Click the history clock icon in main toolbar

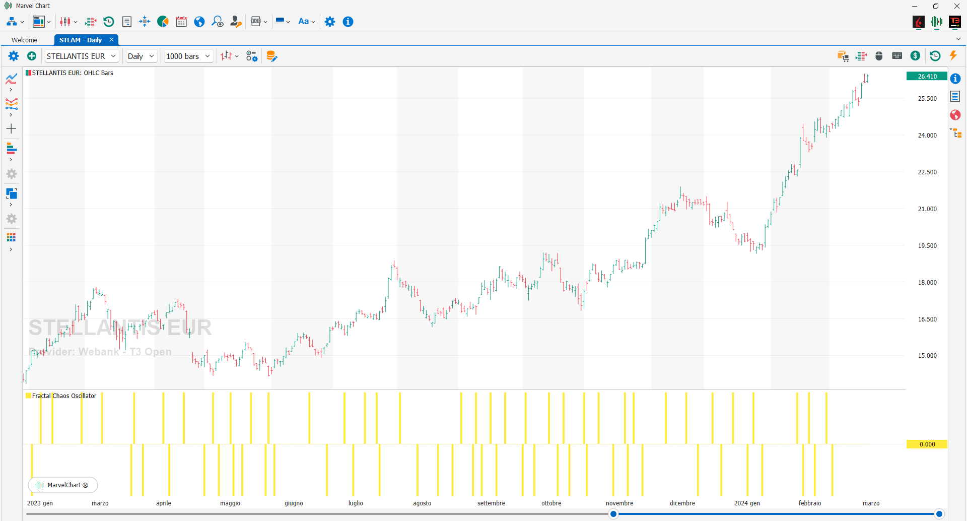pos(109,22)
